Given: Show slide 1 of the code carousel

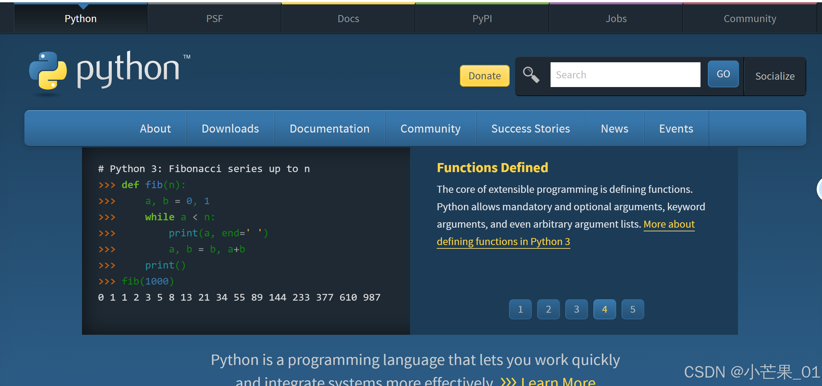Looking at the screenshot, I should (520, 309).
